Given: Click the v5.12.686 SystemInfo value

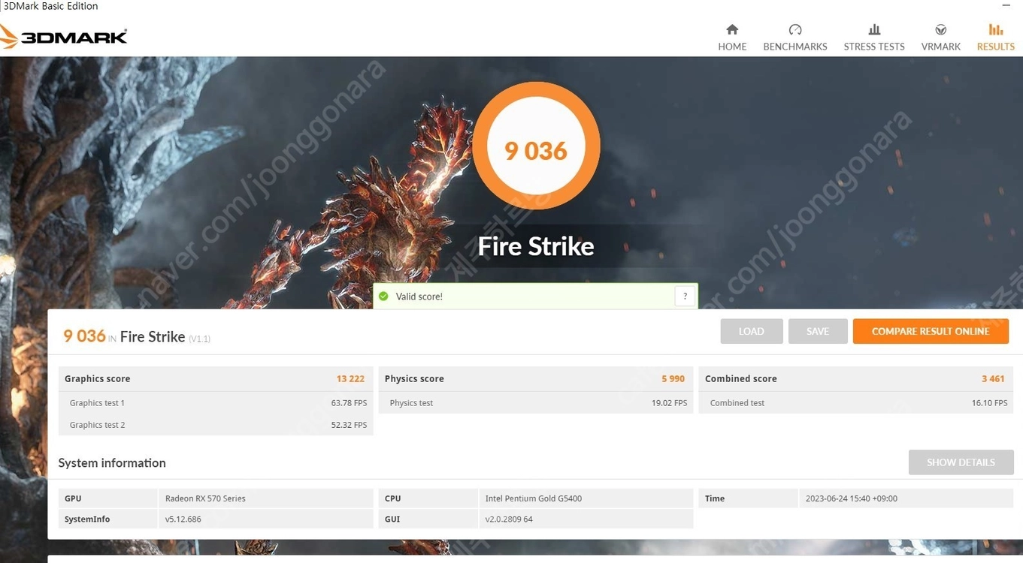Looking at the screenshot, I should point(183,519).
